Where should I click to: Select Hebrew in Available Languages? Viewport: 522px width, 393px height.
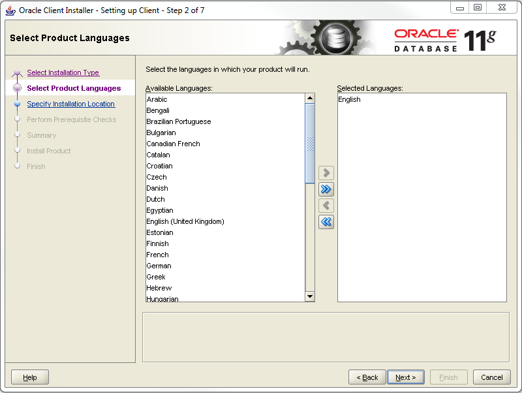(225, 288)
